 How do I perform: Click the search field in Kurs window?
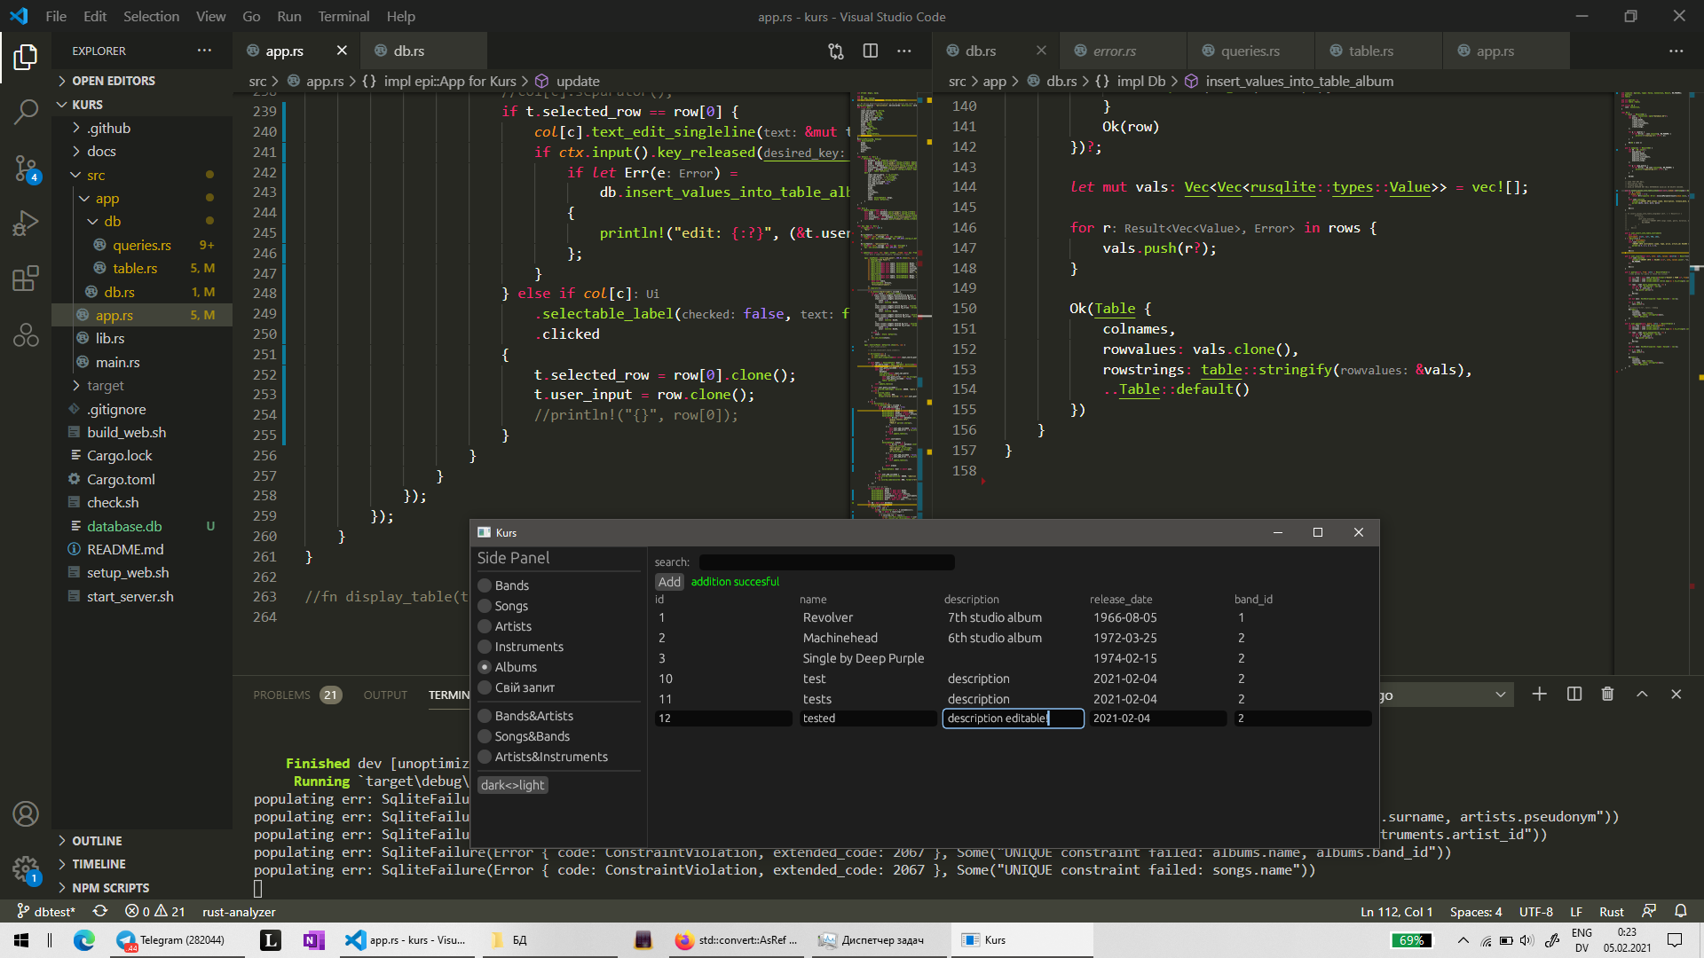826,562
